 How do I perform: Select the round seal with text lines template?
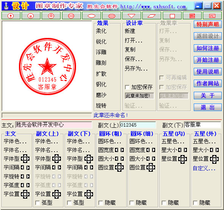(31, 16)
